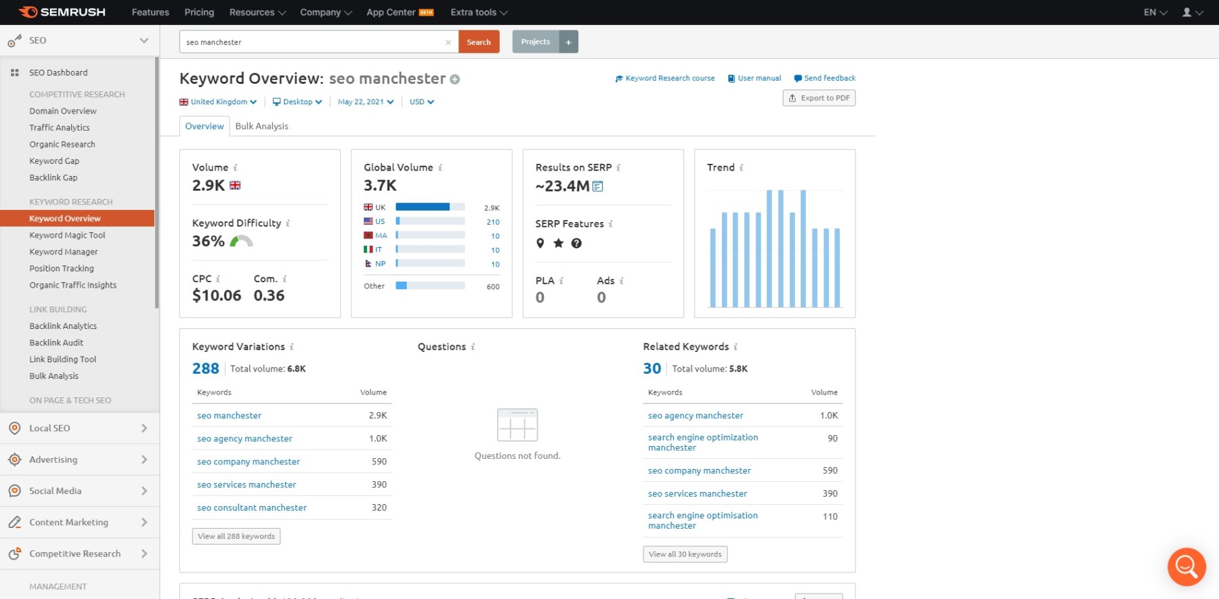
Task: Click the Content Marketing pencil icon
Action: point(14,522)
